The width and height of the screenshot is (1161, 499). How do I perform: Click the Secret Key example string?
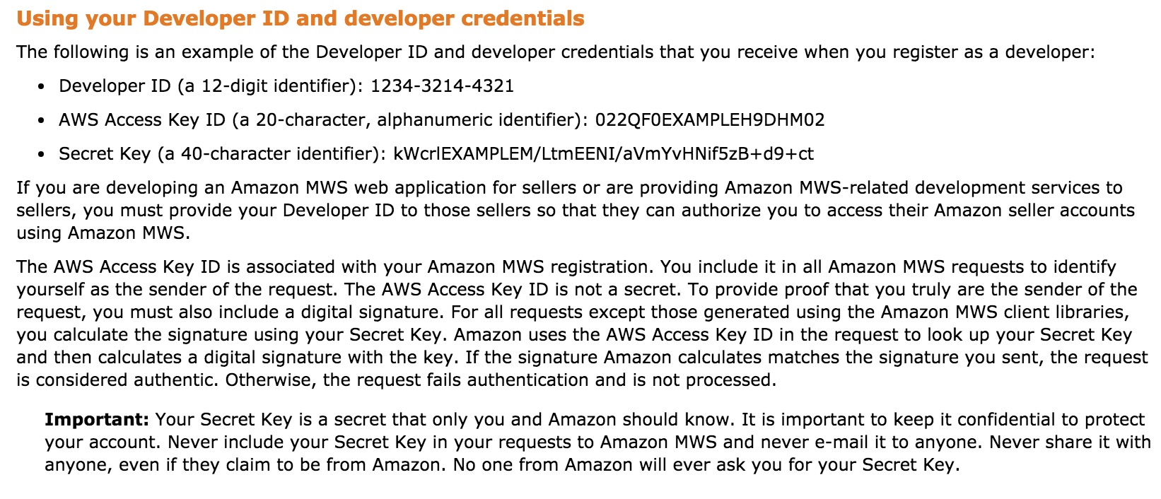603,154
